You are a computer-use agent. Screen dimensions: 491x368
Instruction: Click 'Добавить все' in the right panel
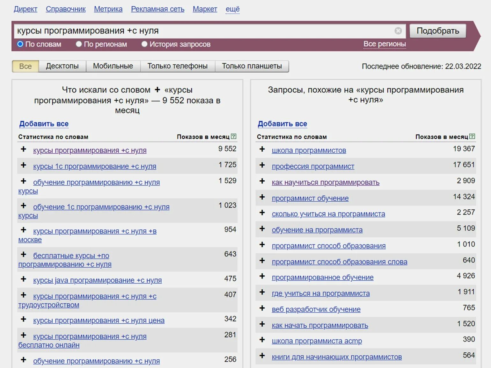(282, 124)
